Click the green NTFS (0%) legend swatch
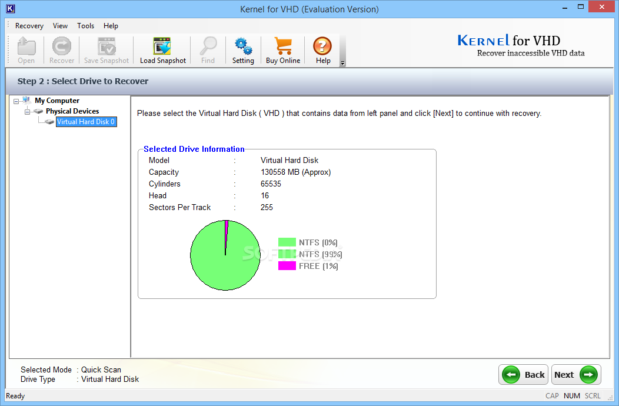This screenshot has width=619, height=406. 287,242
